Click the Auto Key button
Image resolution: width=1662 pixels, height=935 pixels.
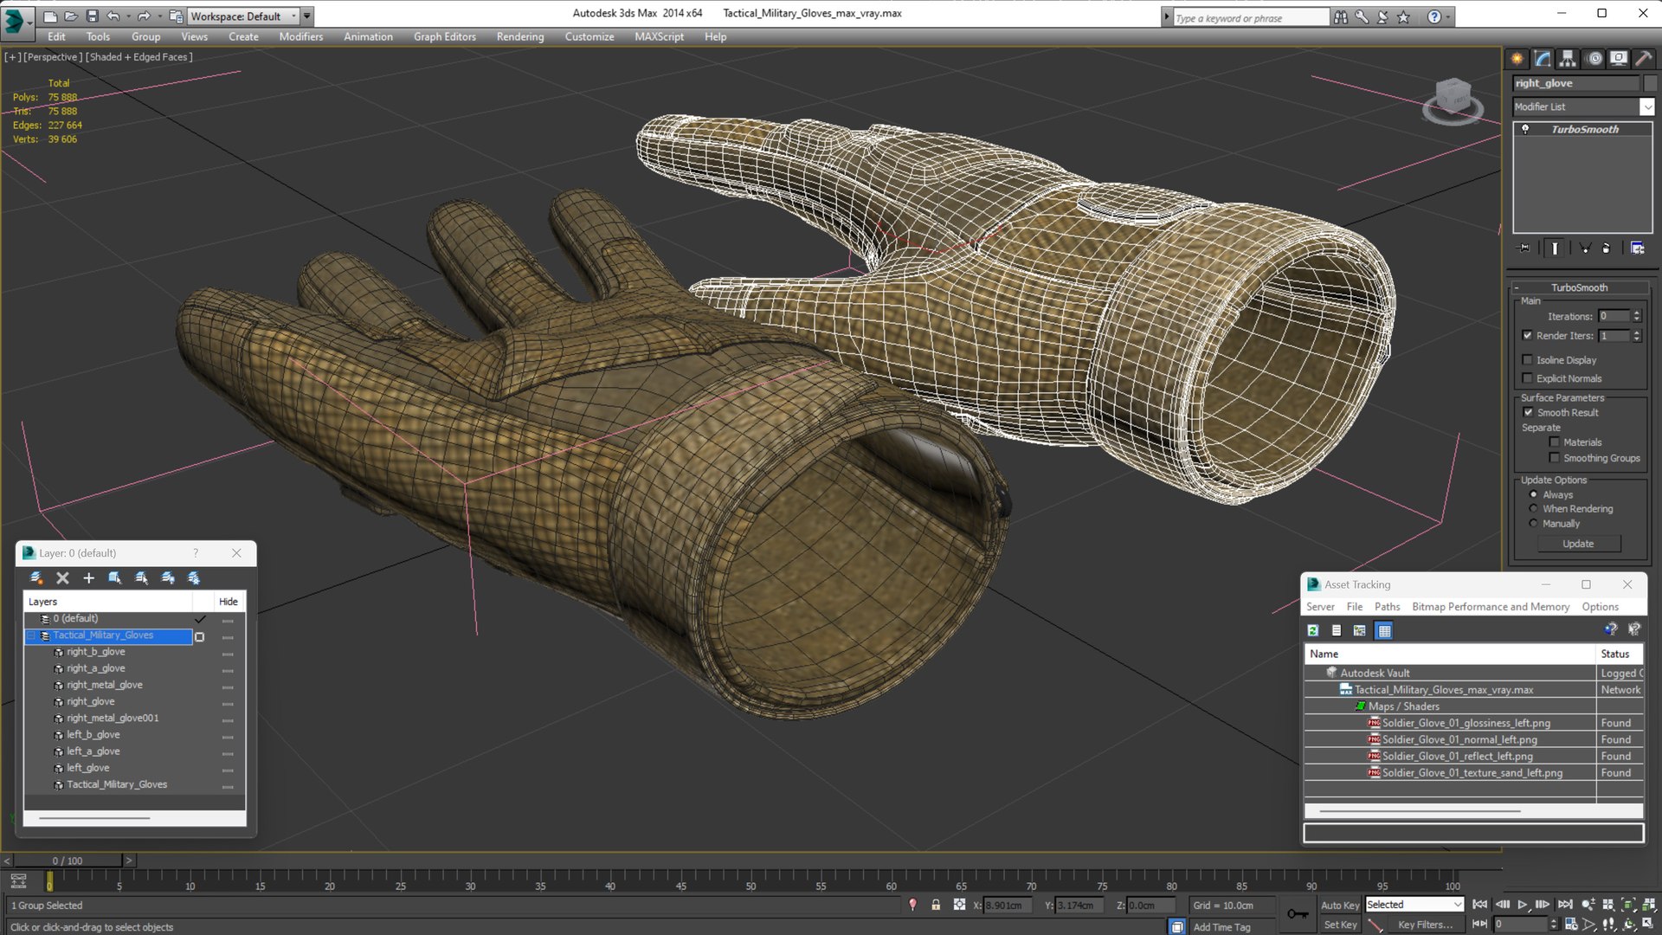click(1340, 905)
